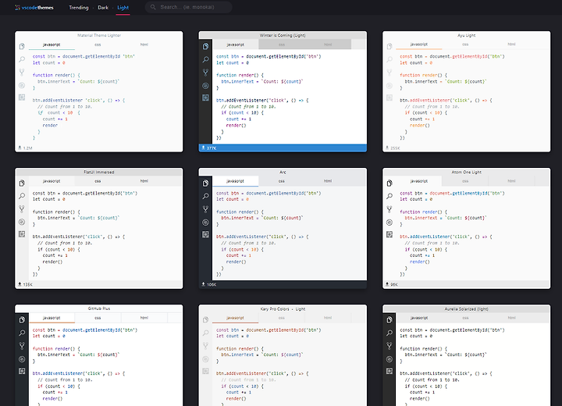Image resolution: width=562 pixels, height=406 pixels.
Task: Click explorer icon in Arc theme sidebar
Action: click(205, 183)
